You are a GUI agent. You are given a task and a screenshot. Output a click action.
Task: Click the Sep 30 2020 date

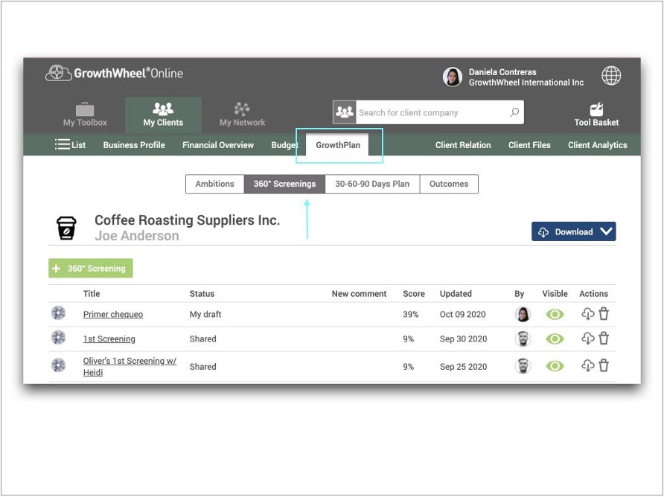(x=463, y=339)
